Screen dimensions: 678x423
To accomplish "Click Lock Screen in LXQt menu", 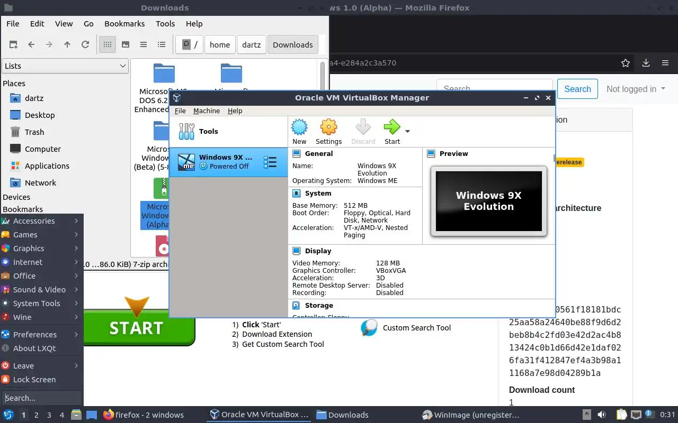I will click(x=41, y=380).
